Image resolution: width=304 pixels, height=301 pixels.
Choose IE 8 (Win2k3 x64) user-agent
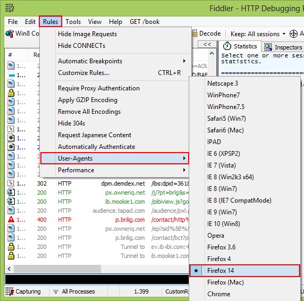click(x=244, y=177)
